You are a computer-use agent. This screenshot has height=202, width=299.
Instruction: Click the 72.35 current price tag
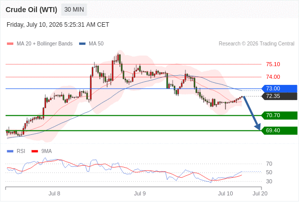click(x=279, y=96)
